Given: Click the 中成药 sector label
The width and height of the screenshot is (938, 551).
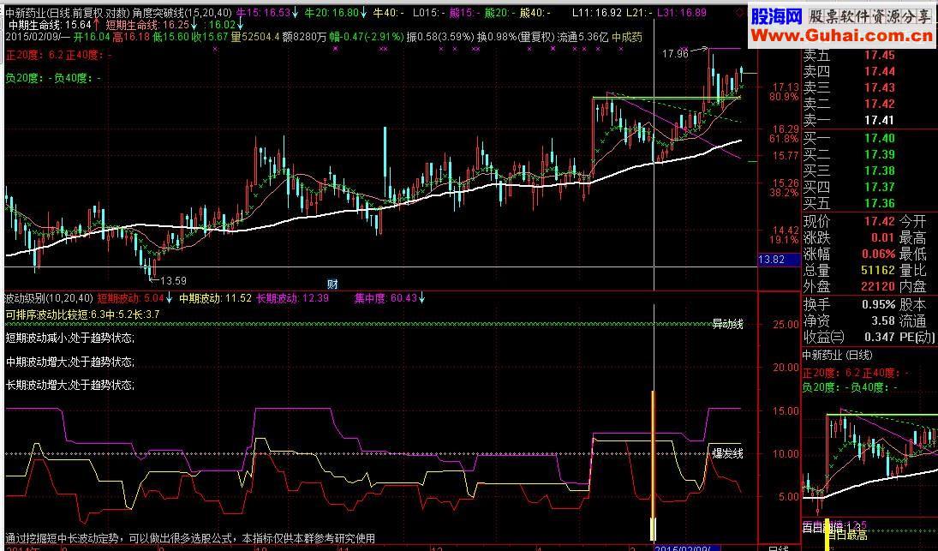Looking at the screenshot, I should coord(626,37).
